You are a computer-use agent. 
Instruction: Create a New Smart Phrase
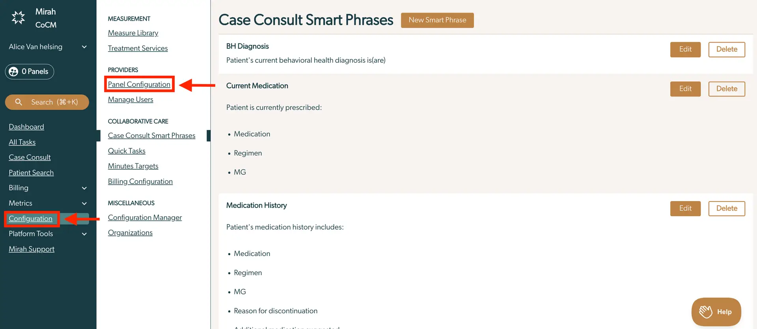437,20
